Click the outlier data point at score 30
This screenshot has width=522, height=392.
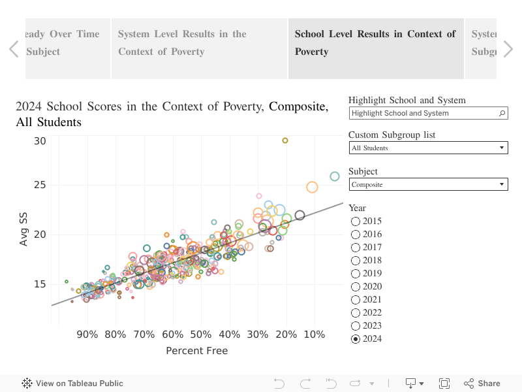coord(285,140)
